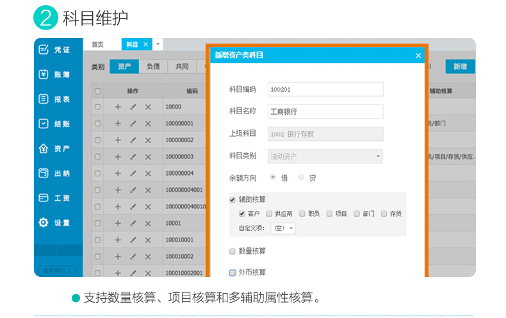Select the 贷 balance direction radio button
Image resolution: width=506 pixels, height=318 pixels.
coord(302,178)
